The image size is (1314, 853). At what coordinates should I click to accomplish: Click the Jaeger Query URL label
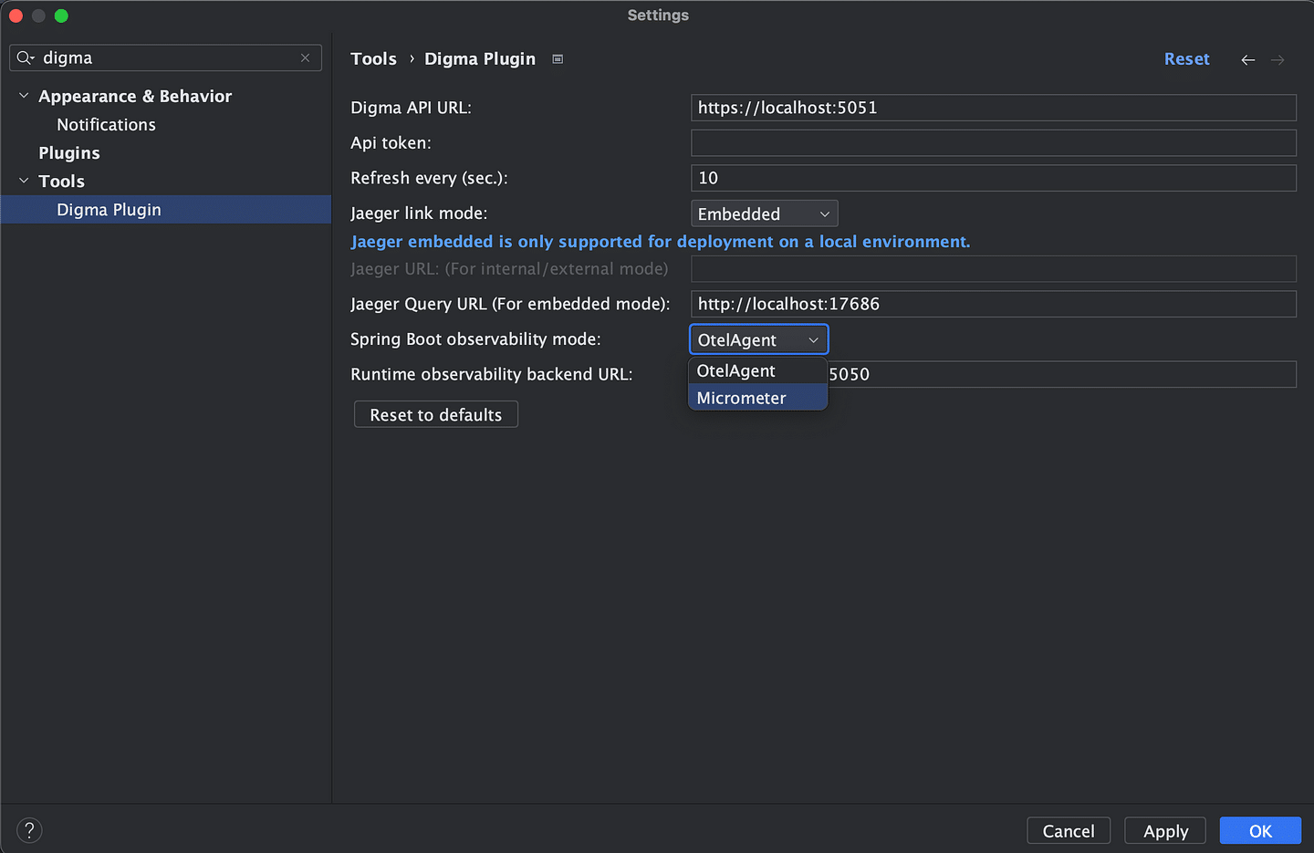click(510, 304)
